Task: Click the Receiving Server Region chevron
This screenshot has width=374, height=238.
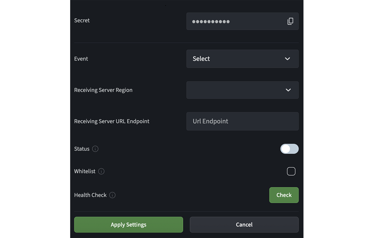Action: click(287, 90)
